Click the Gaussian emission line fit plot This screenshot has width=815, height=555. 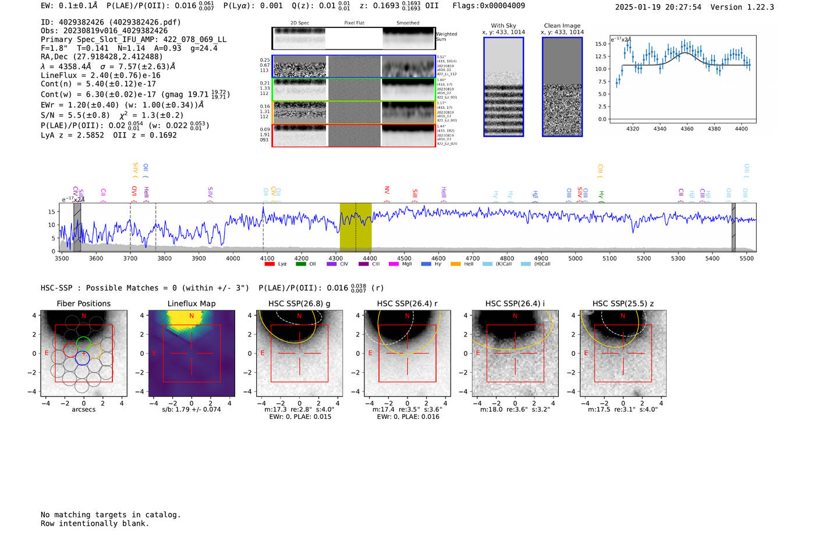682,80
